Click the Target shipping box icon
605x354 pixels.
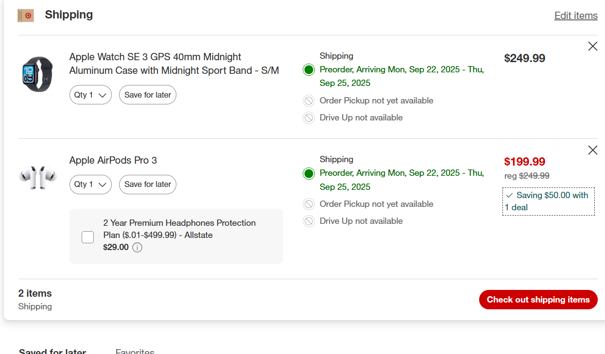tap(26, 16)
